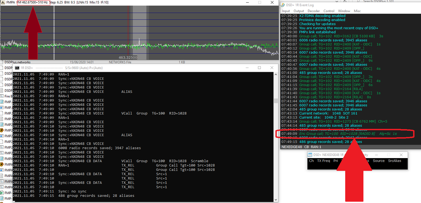Click the NEXEDGE48 CB RAN:1 status bar

pyautogui.click(x=350, y=147)
